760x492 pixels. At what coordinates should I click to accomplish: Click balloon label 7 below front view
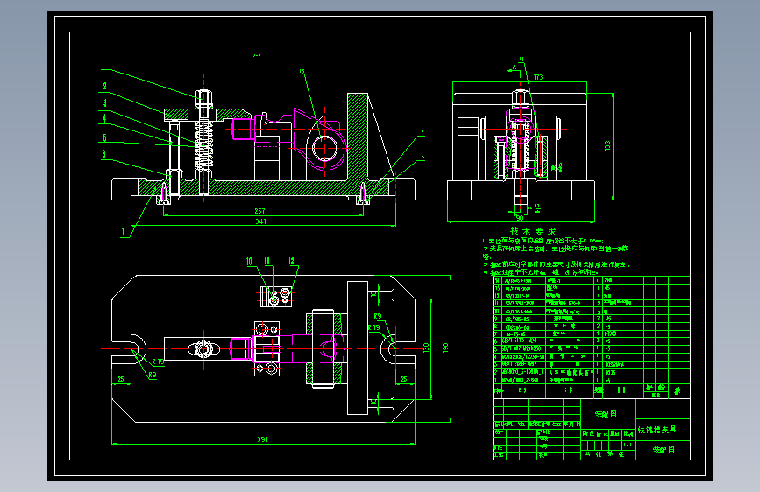point(123,233)
